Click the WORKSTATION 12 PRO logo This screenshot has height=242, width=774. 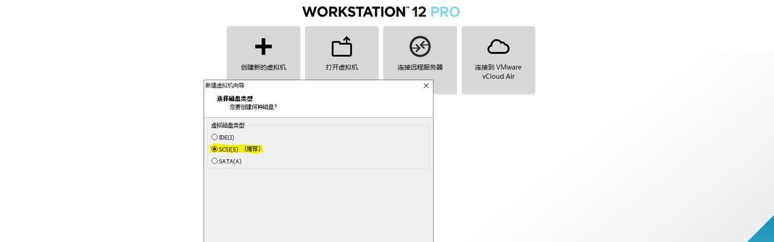(381, 11)
